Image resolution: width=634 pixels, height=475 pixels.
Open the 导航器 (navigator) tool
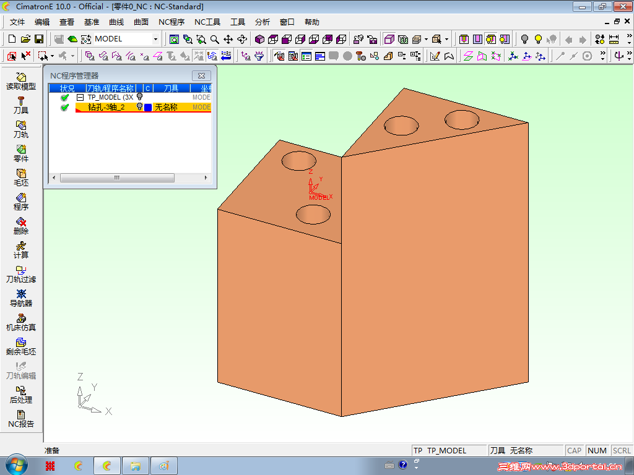pyautogui.click(x=21, y=299)
